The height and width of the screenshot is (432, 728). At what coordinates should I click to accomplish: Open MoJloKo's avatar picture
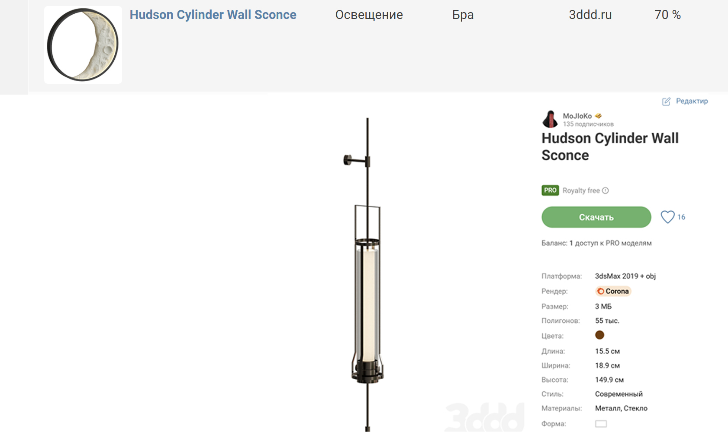[x=550, y=119]
